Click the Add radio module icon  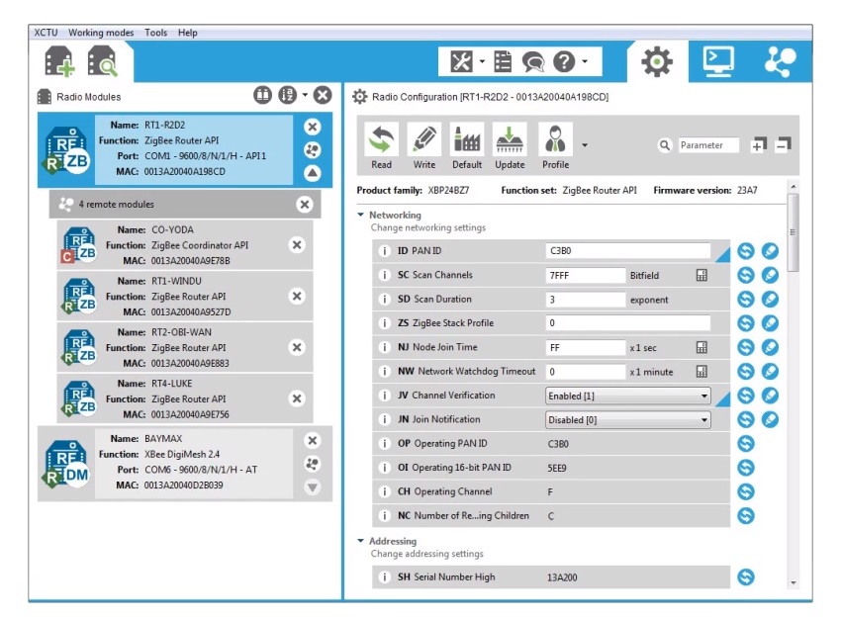coord(59,61)
